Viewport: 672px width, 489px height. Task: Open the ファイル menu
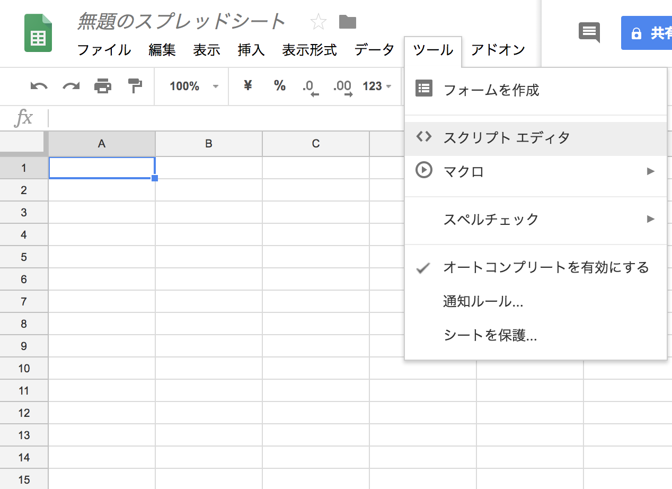pyautogui.click(x=104, y=50)
